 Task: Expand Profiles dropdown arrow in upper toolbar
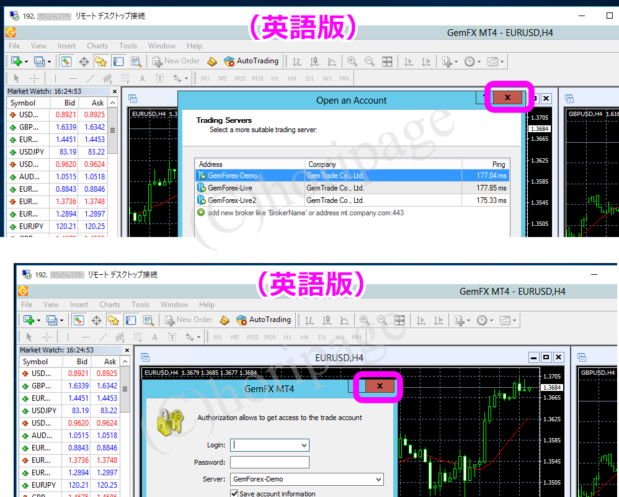(x=49, y=61)
